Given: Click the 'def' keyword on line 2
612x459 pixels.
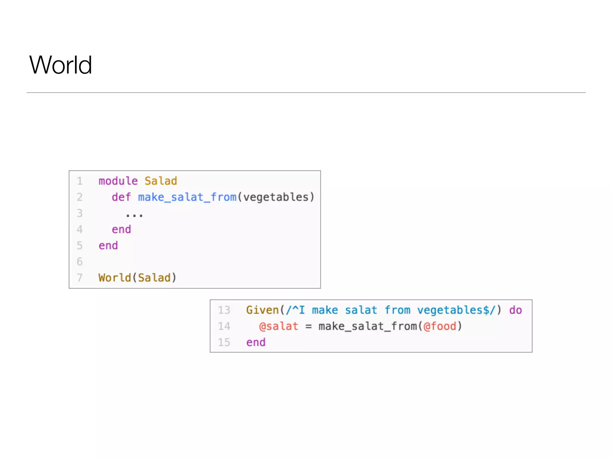Looking at the screenshot, I should (121, 197).
